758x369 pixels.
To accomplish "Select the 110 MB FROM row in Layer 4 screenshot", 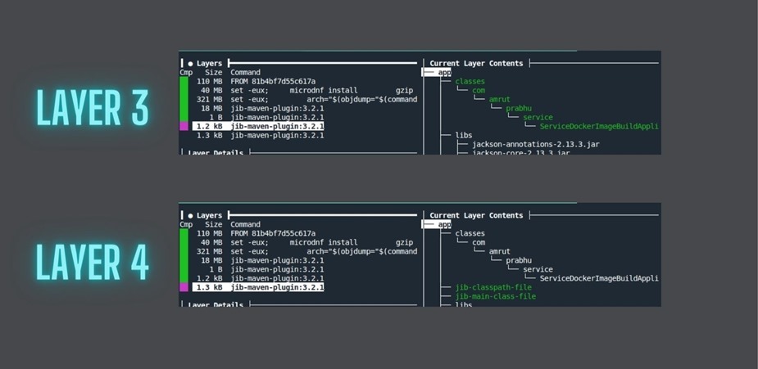I will point(256,233).
